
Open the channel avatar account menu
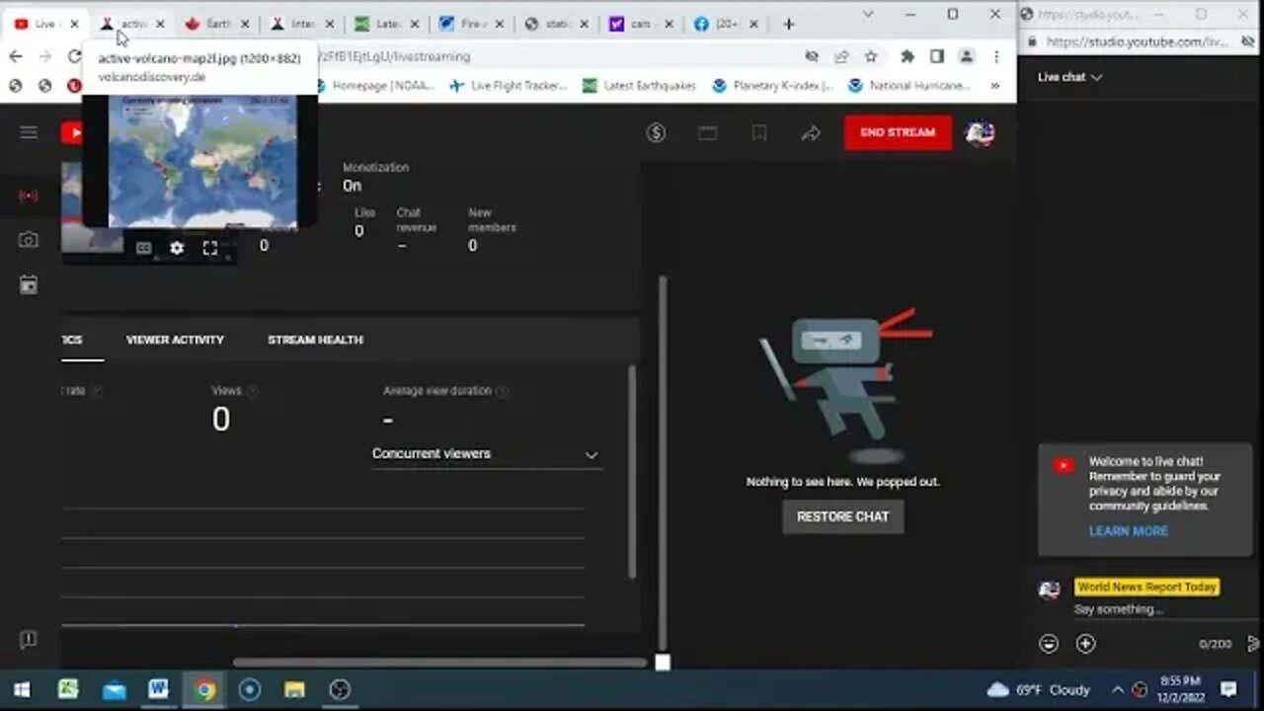pyautogui.click(x=980, y=132)
